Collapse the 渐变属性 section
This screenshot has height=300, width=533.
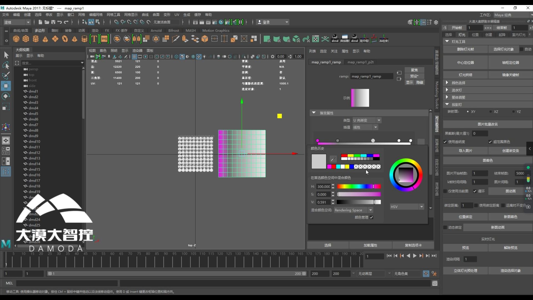314,113
